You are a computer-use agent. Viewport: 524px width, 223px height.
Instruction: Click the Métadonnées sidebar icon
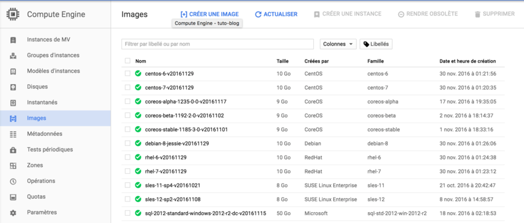(x=13, y=134)
